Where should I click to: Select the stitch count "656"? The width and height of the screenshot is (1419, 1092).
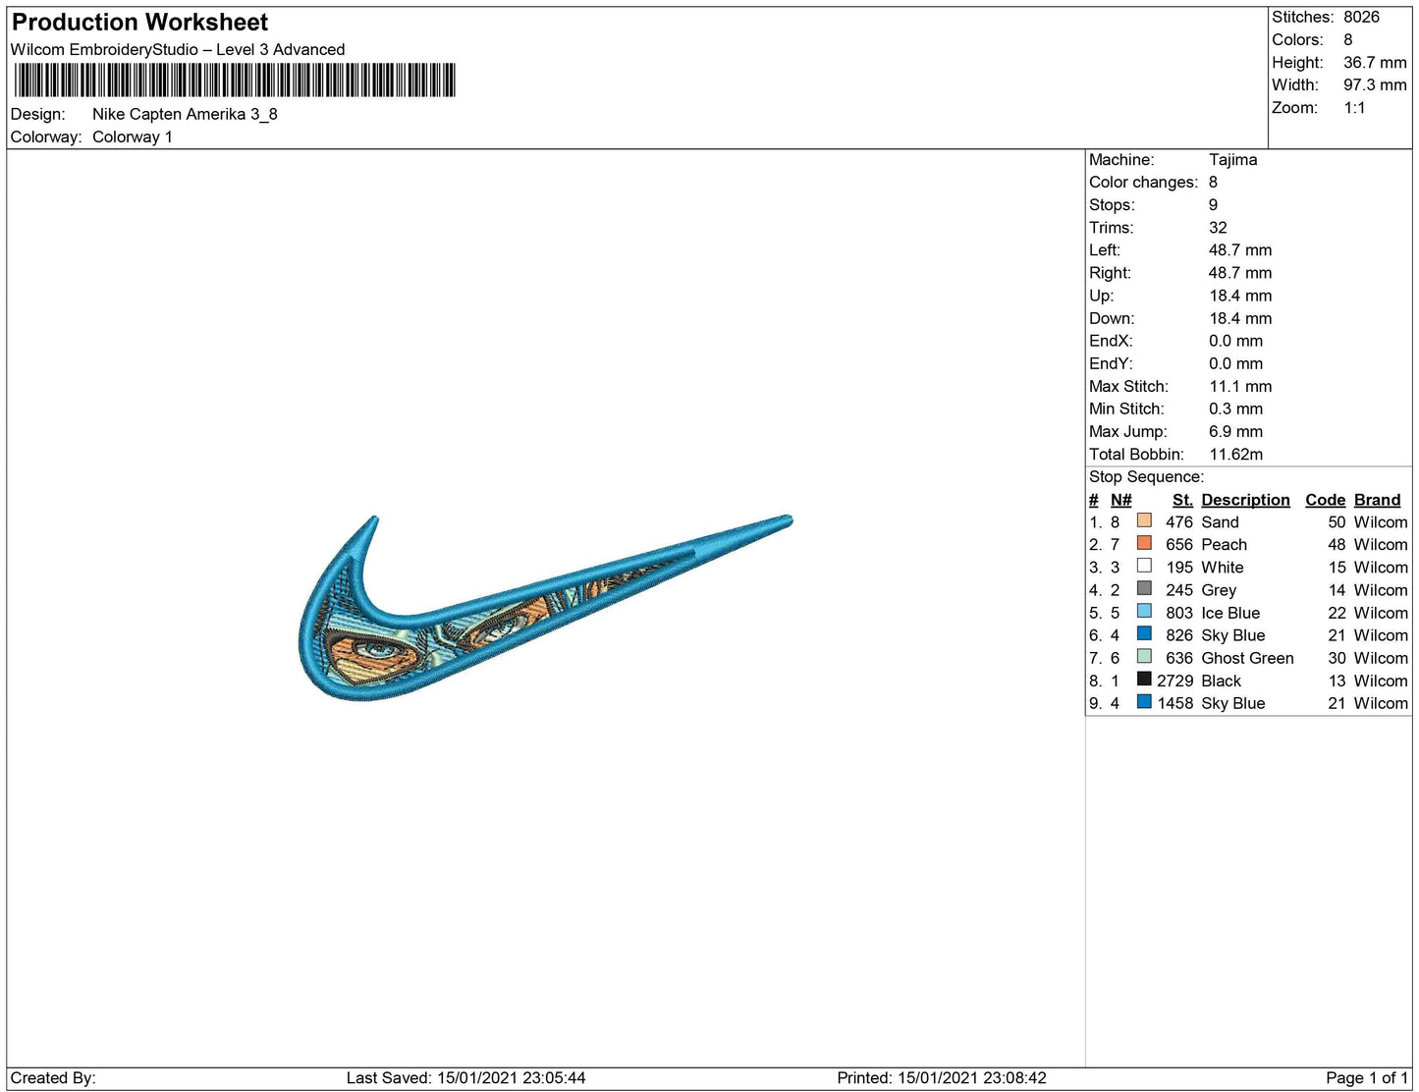tap(1179, 545)
